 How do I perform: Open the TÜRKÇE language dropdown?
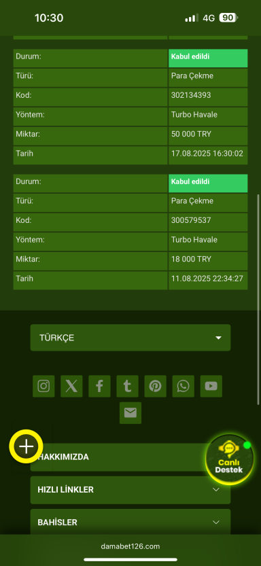tap(130, 338)
